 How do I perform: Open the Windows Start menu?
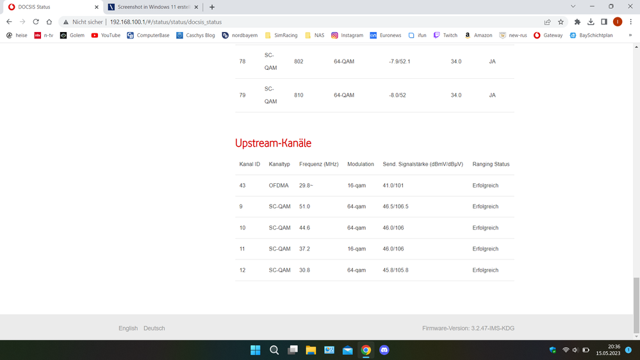coord(256,350)
